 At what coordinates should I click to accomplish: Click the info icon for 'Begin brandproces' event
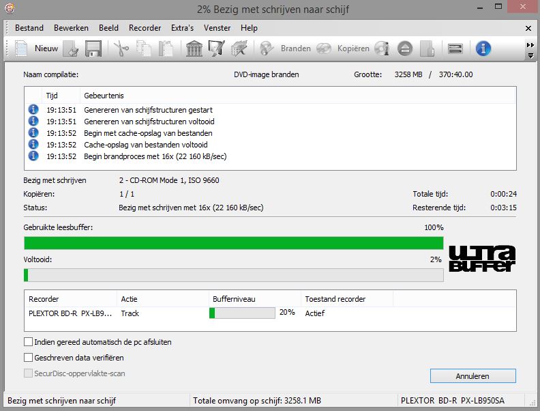click(33, 156)
